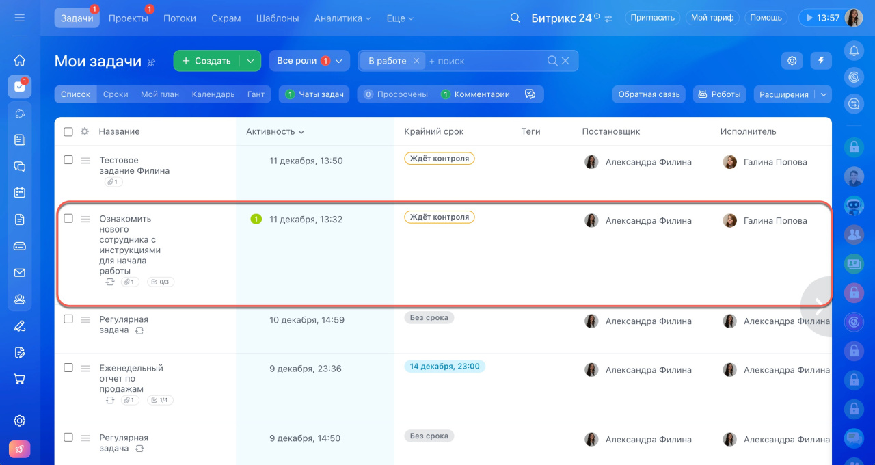Viewport: 875px width, 465px height.
Task: Open the Проекты top menu item
Action: click(128, 18)
